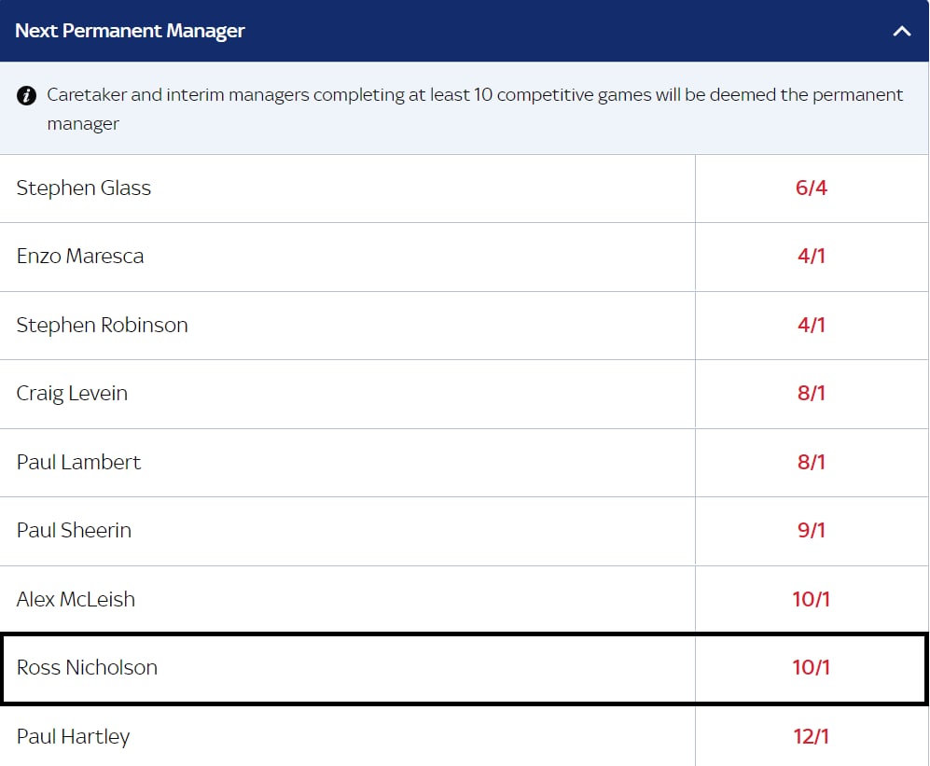Click the Paul Lambert name
The image size is (930, 766).
tap(79, 462)
